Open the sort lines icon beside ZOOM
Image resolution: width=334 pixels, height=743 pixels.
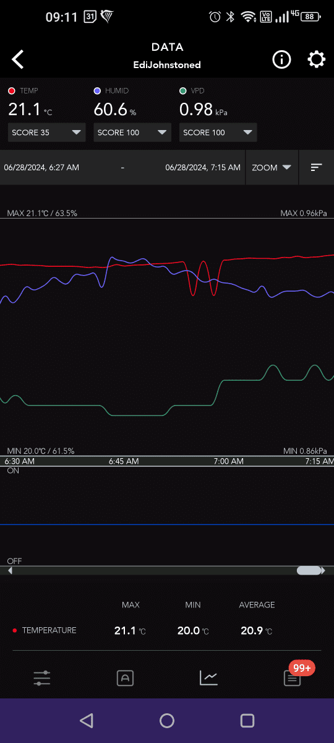[x=316, y=167]
